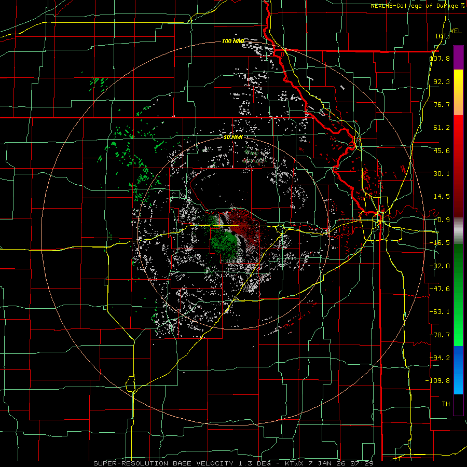Select the -94.2 legend value
This screenshot has width=467, height=467.
coord(439,358)
